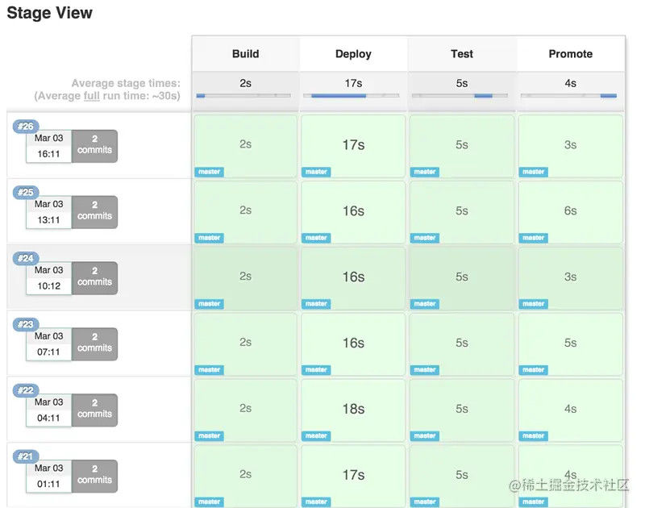Image resolution: width=645 pixels, height=508 pixels.
Task: Open the #22 Deploy stage cell 18s
Action: coord(353,410)
